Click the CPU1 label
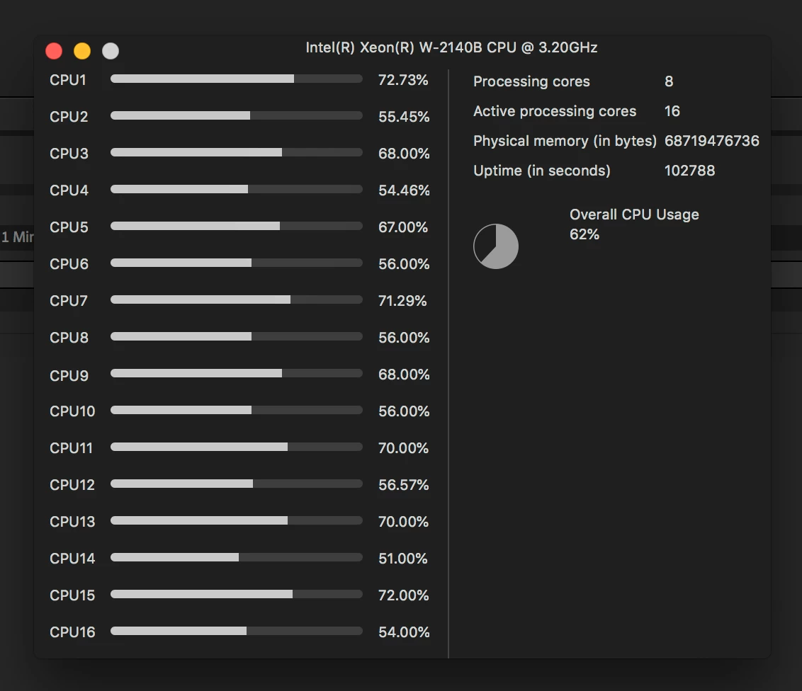 click(67, 80)
